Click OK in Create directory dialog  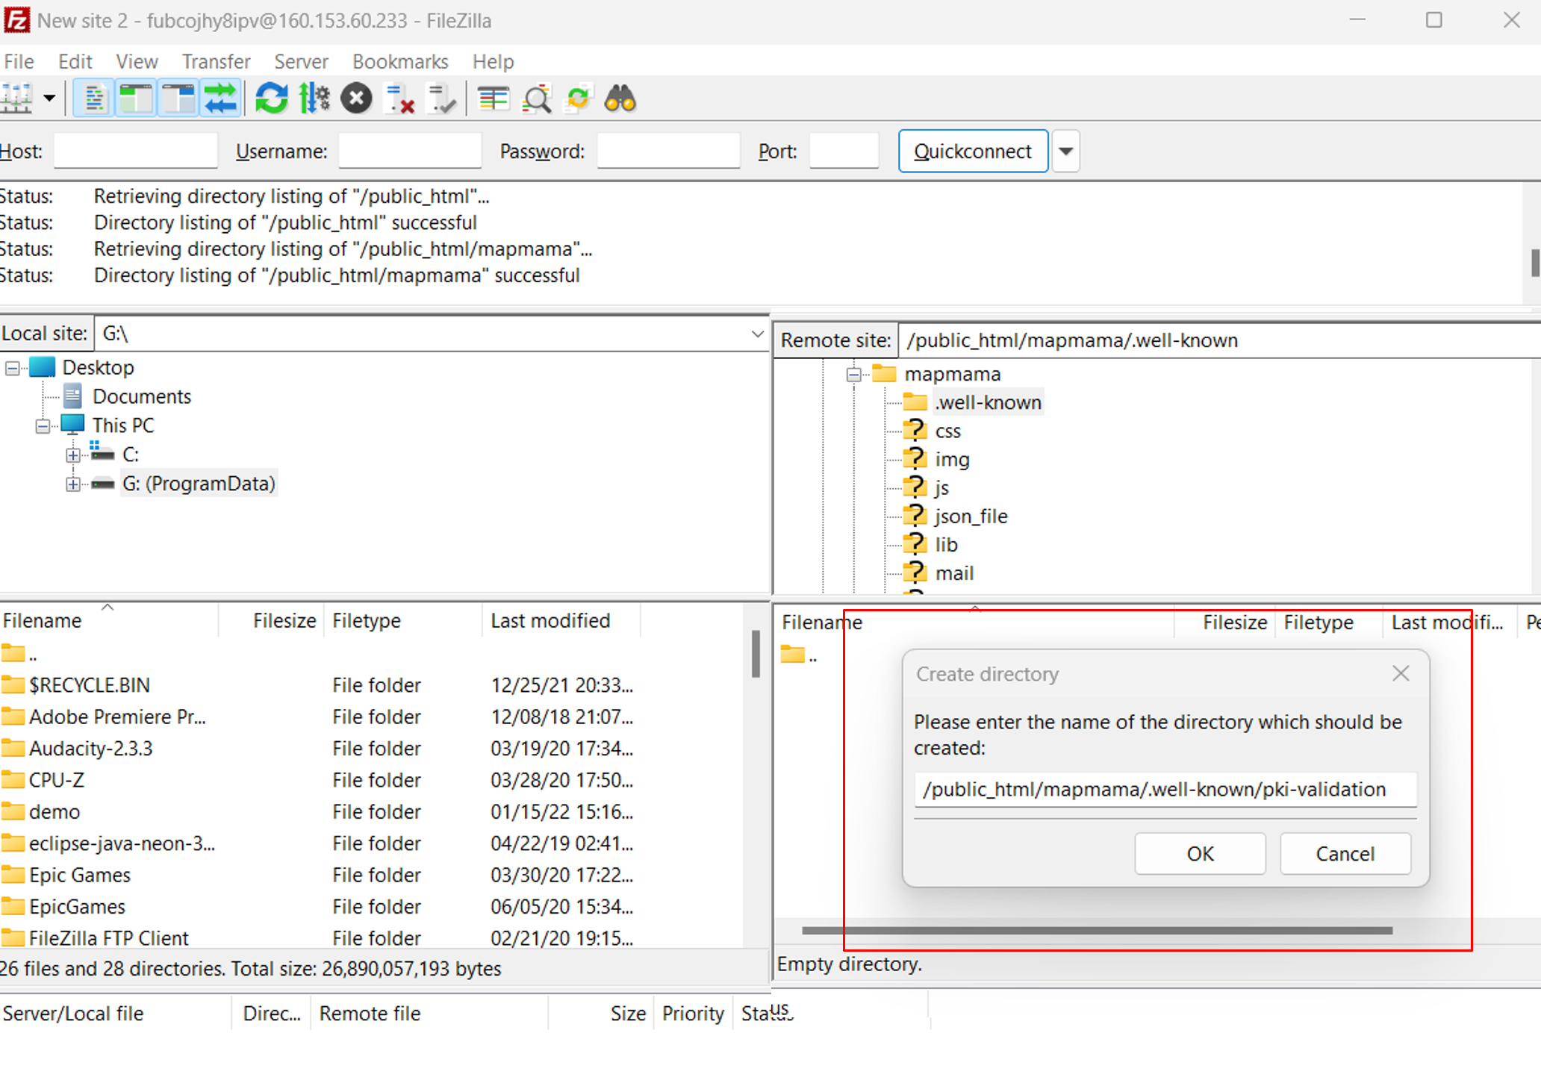[1200, 853]
